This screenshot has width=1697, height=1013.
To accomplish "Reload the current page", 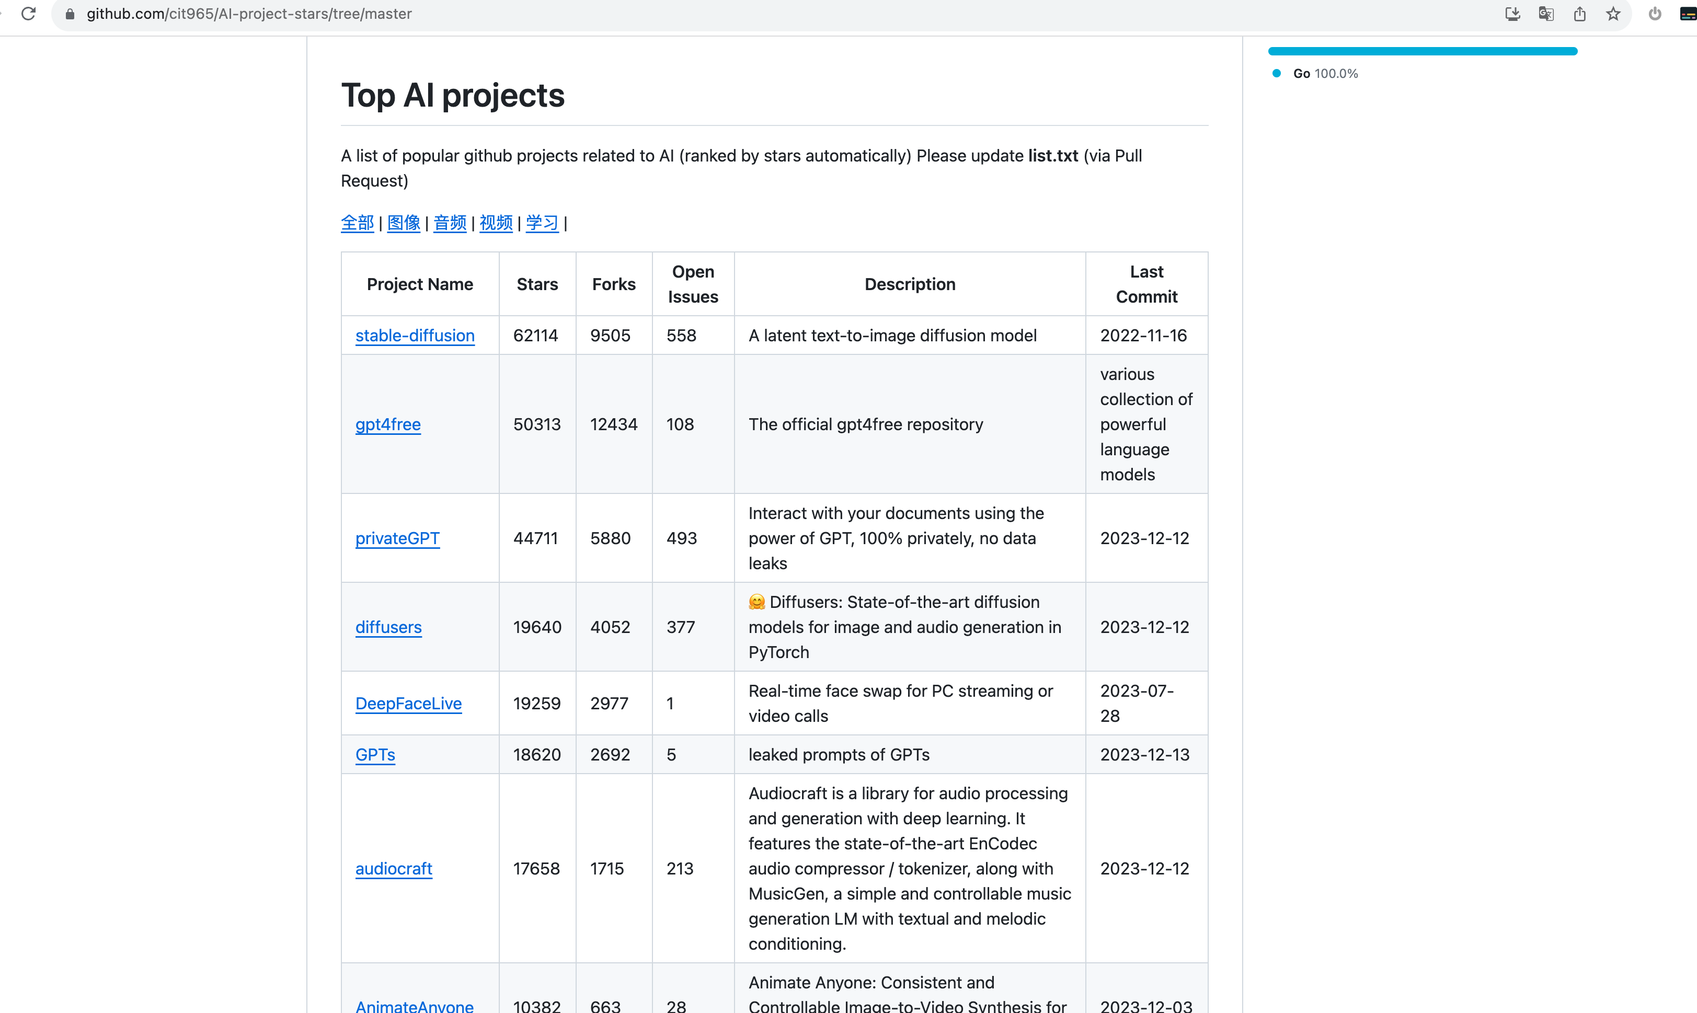I will 28,14.
